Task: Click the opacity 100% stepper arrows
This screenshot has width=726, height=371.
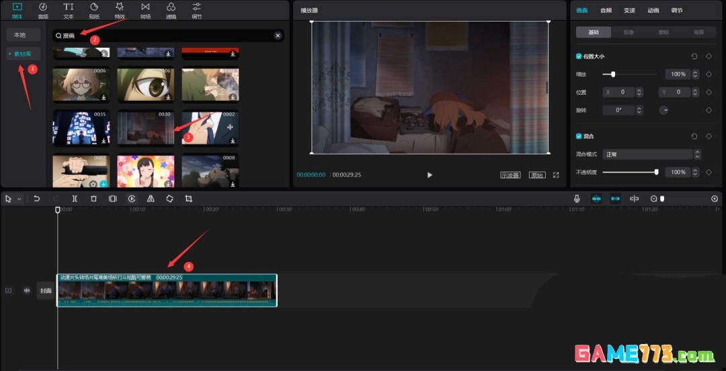Action: tap(696, 172)
